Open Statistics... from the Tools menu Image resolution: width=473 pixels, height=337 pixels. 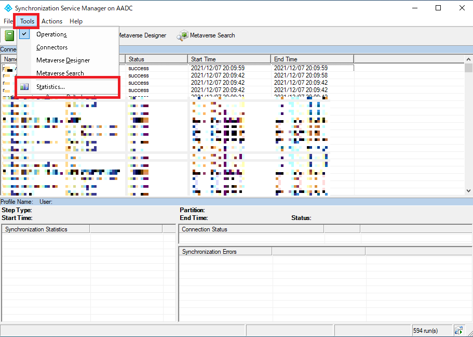(67, 87)
